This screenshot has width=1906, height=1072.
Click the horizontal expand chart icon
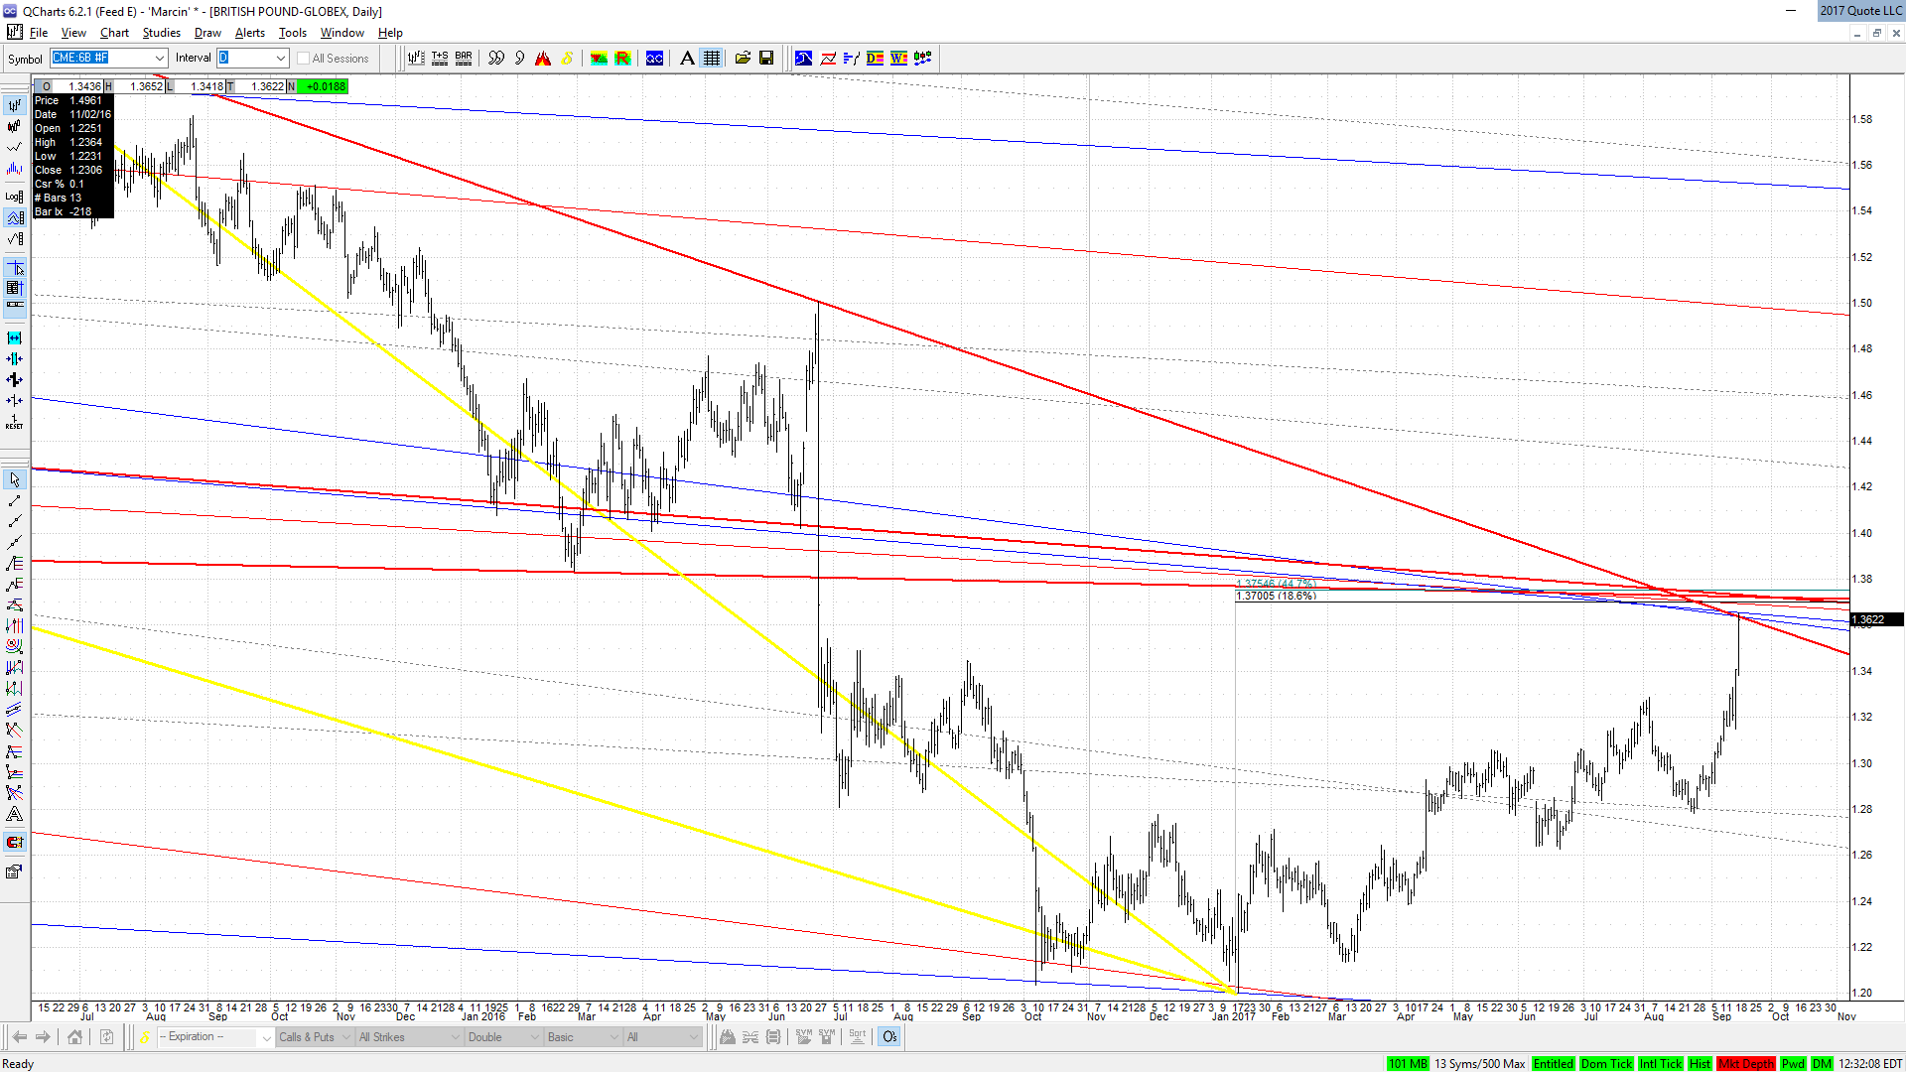pyautogui.click(x=14, y=338)
